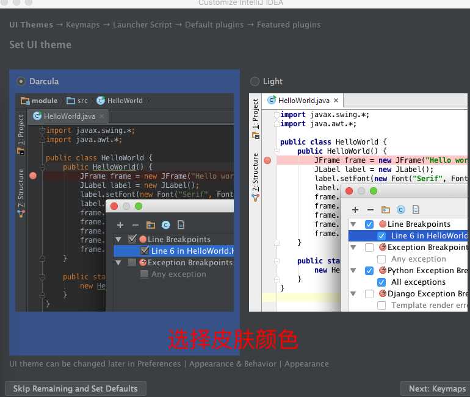The image size is (470, 397).
Task: Toggle Template render error checkbox, Light dialog
Action: tap(381, 306)
